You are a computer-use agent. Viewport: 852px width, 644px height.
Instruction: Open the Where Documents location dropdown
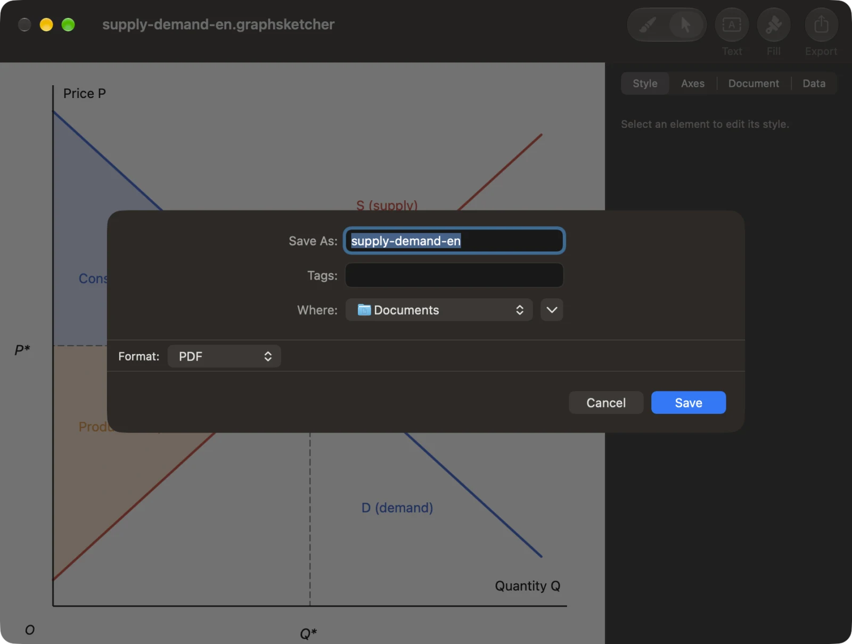(439, 310)
